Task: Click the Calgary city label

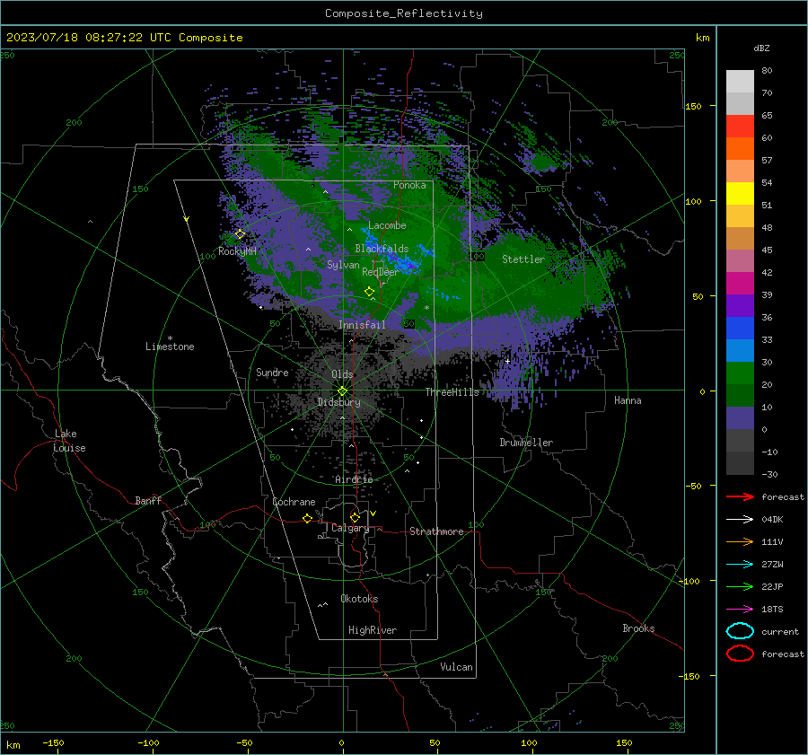Action: coord(350,528)
